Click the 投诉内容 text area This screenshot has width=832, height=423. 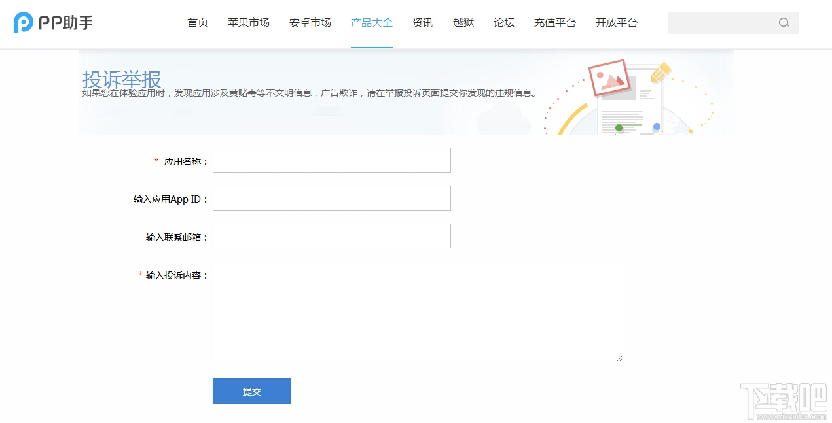coord(417,311)
